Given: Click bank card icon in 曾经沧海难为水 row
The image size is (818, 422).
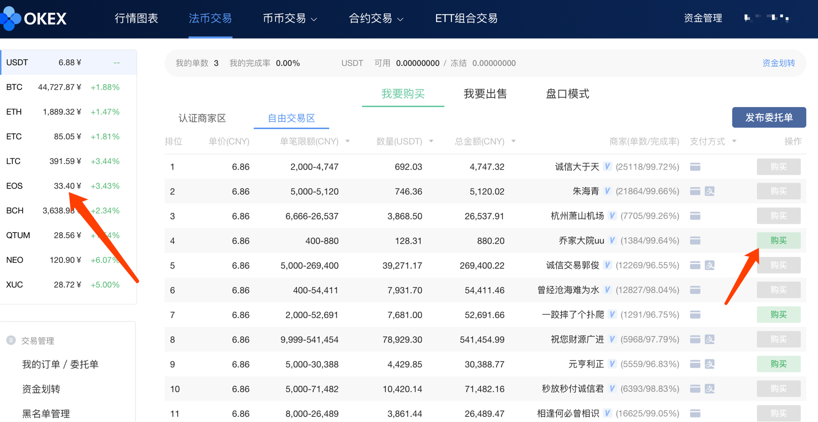Looking at the screenshot, I should (x=695, y=290).
